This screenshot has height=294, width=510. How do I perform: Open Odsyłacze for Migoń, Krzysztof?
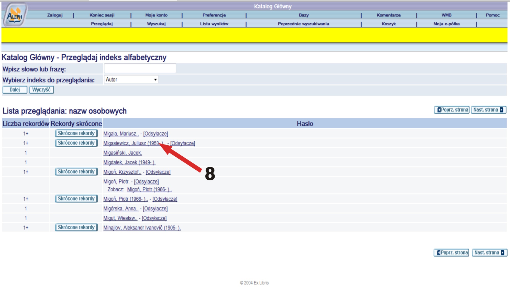[x=158, y=172]
